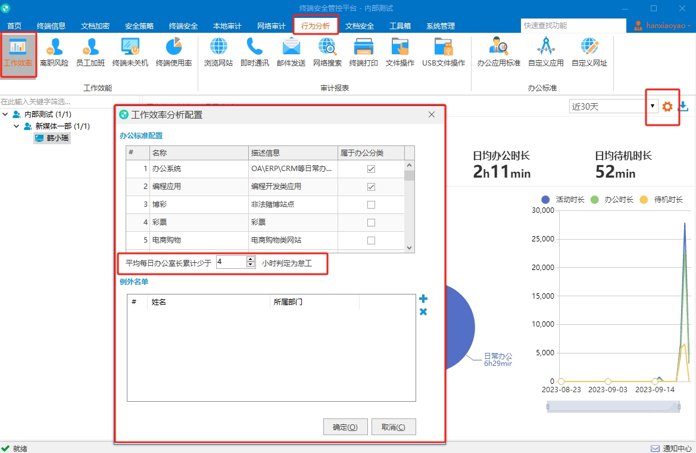
Task: Remove exception entry with the blue X icon
Action: tap(423, 312)
